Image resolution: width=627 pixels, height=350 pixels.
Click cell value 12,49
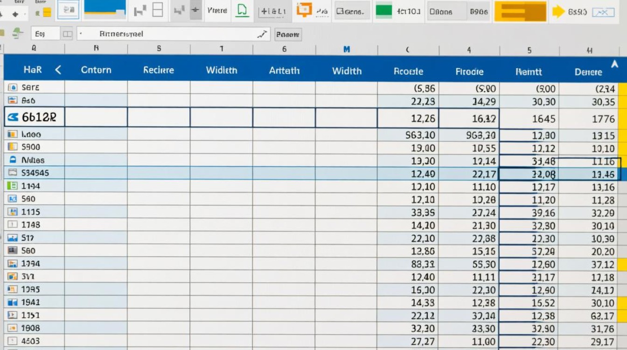click(423, 174)
